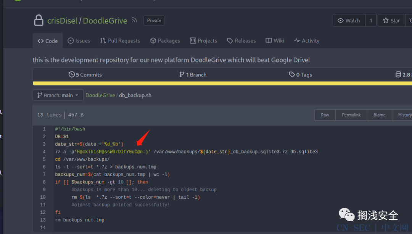
Task: Select line number 1 in the code
Action: point(44,129)
